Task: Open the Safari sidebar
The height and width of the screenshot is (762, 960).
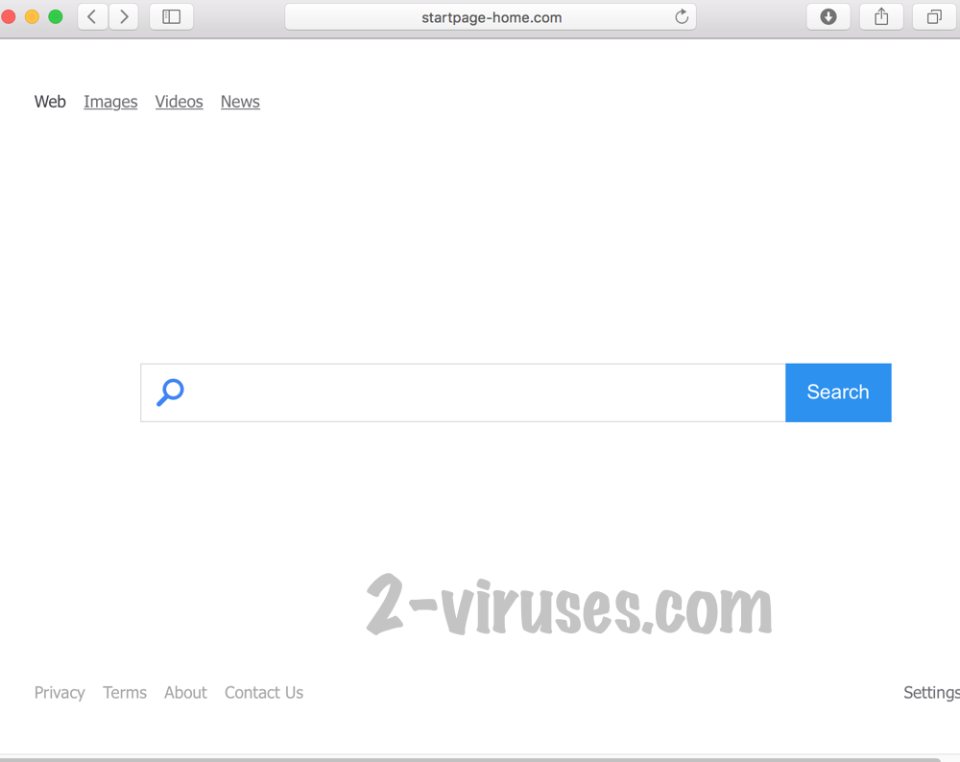Action: [x=171, y=16]
